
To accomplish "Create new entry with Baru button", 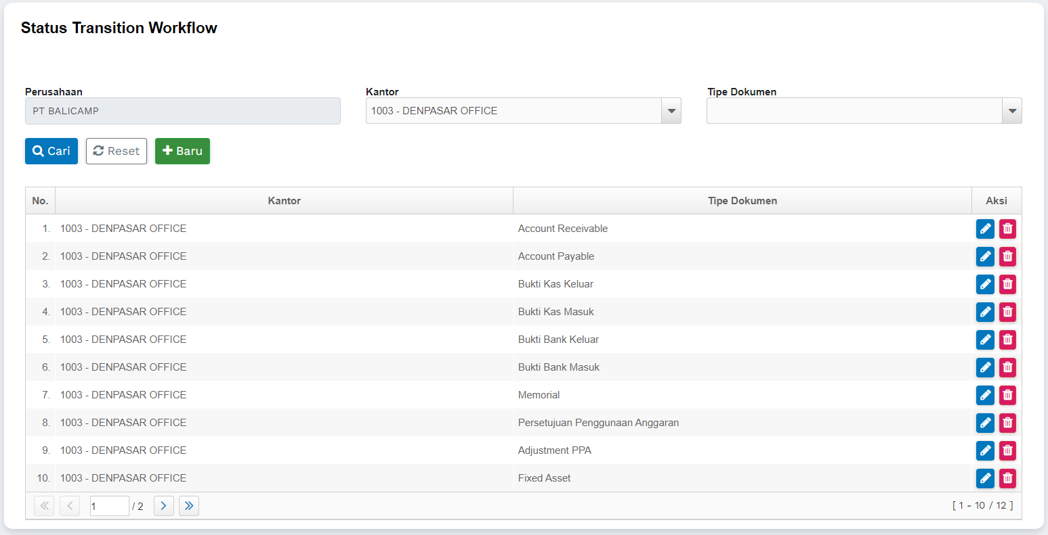I will [x=182, y=152].
